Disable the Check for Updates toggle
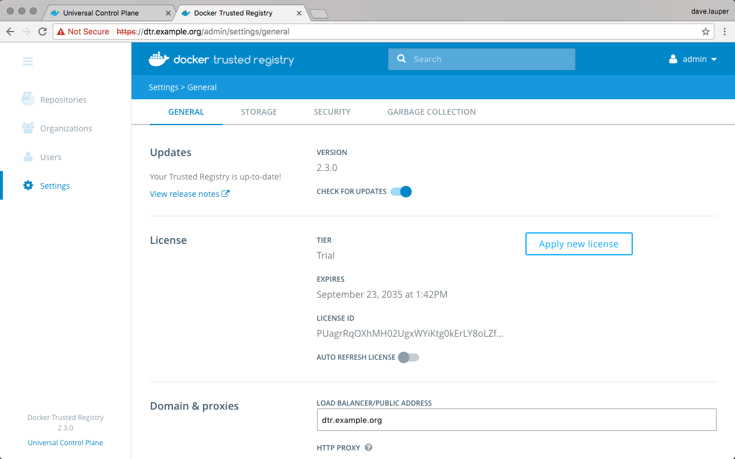Image resolution: width=735 pixels, height=459 pixels. [x=401, y=192]
